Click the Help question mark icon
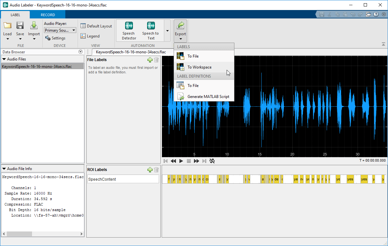388x246 pixels. 376,15
